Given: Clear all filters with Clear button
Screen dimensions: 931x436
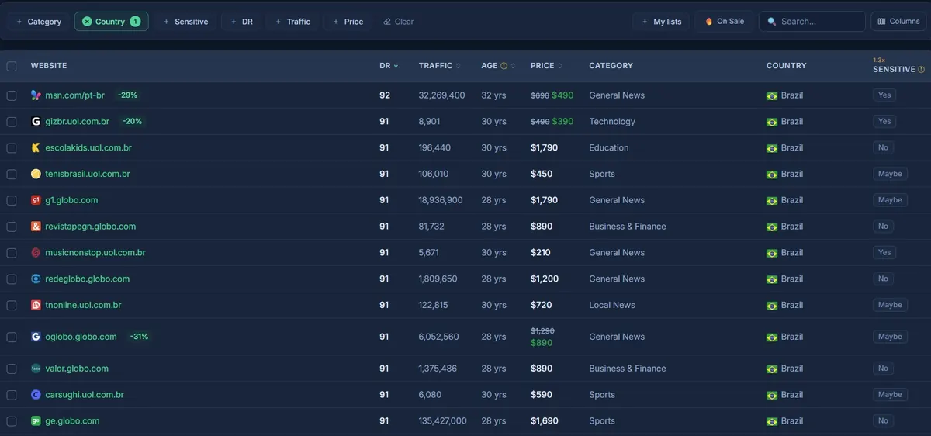Looking at the screenshot, I should point(398,22).
